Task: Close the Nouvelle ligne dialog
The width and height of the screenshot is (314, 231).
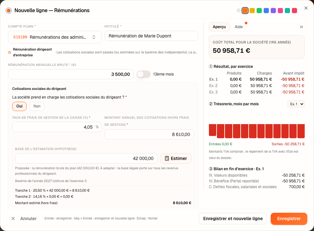Action: click(x=306, y=8)
